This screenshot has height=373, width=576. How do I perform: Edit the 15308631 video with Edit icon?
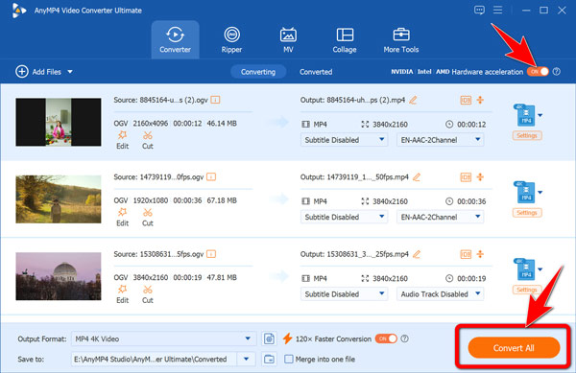122,293
